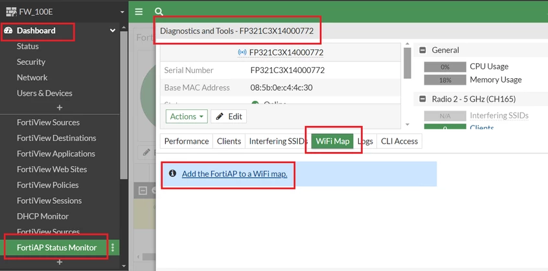Image resolution: width=548 pixels, height=271 pixels.
Task: Click sidebar scrollbar down arrow
Action: (124, 266)
